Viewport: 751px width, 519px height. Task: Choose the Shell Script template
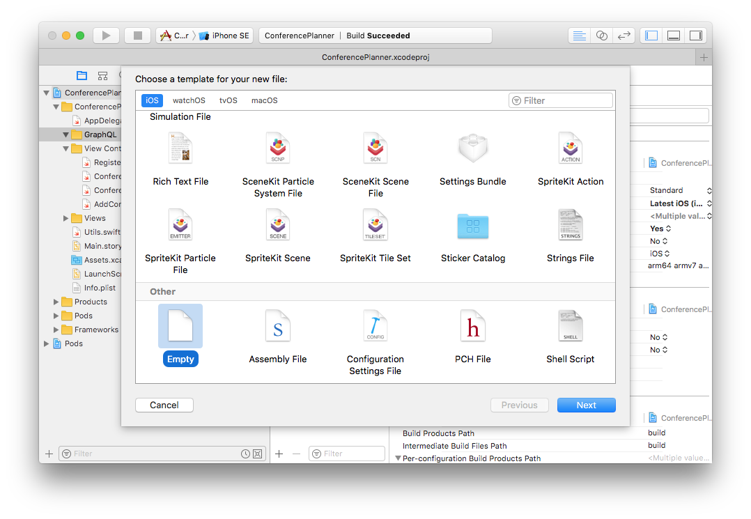click(571, 336)
